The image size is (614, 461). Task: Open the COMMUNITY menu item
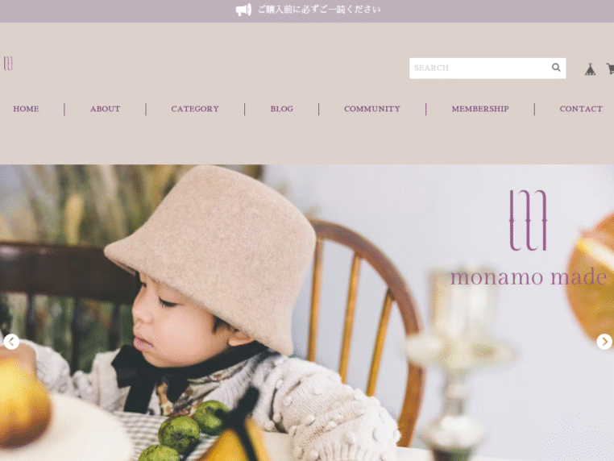372,109
